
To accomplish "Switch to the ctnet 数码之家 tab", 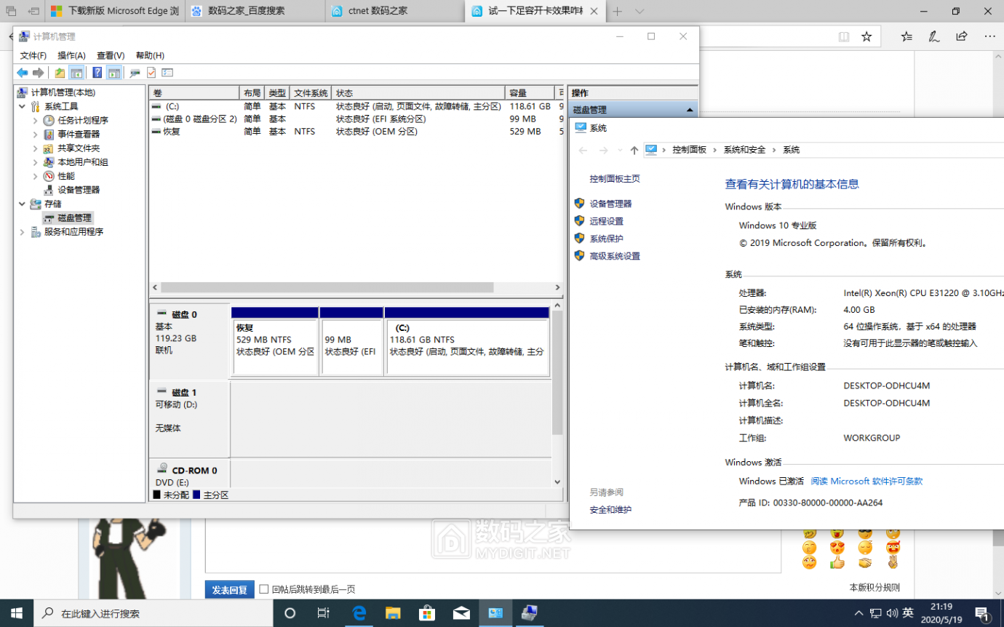I will [394, 11].
